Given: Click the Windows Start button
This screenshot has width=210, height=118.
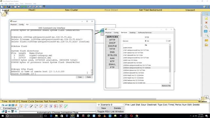Looking at the screenshot, I should pyautogui.click(x=2, y=116).
